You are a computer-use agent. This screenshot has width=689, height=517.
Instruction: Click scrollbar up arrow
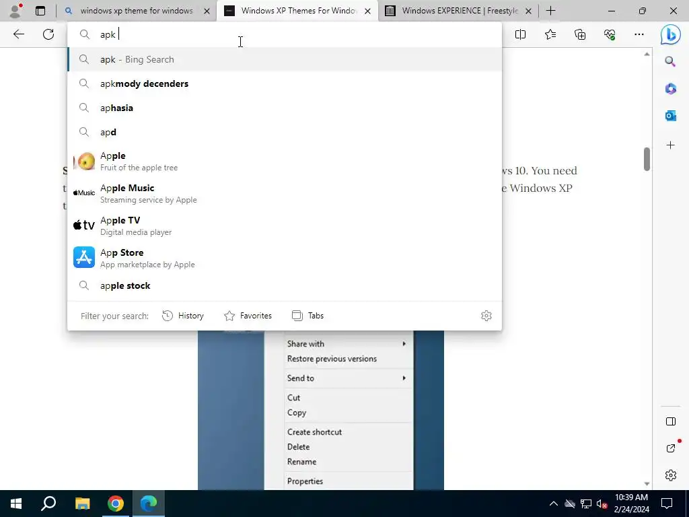(647, 54)
